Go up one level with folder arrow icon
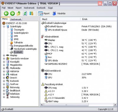The image size is (118, 112). 19,14
